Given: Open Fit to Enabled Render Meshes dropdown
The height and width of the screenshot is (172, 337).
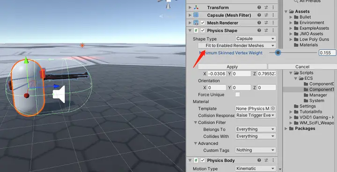Looking at the screenshot, I should (x=237, y=45).
